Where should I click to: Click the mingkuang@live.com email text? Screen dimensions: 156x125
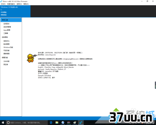tap(71, 59)
